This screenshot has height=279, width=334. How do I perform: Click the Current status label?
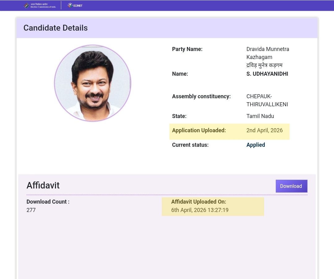pos(190,145)
